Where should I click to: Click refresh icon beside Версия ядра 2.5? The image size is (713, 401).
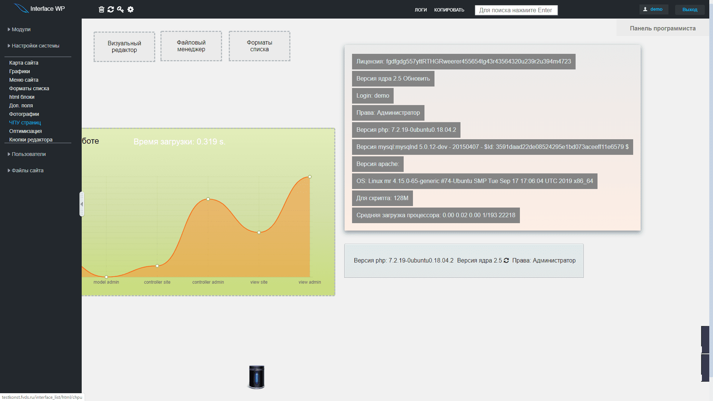[506, 261]
